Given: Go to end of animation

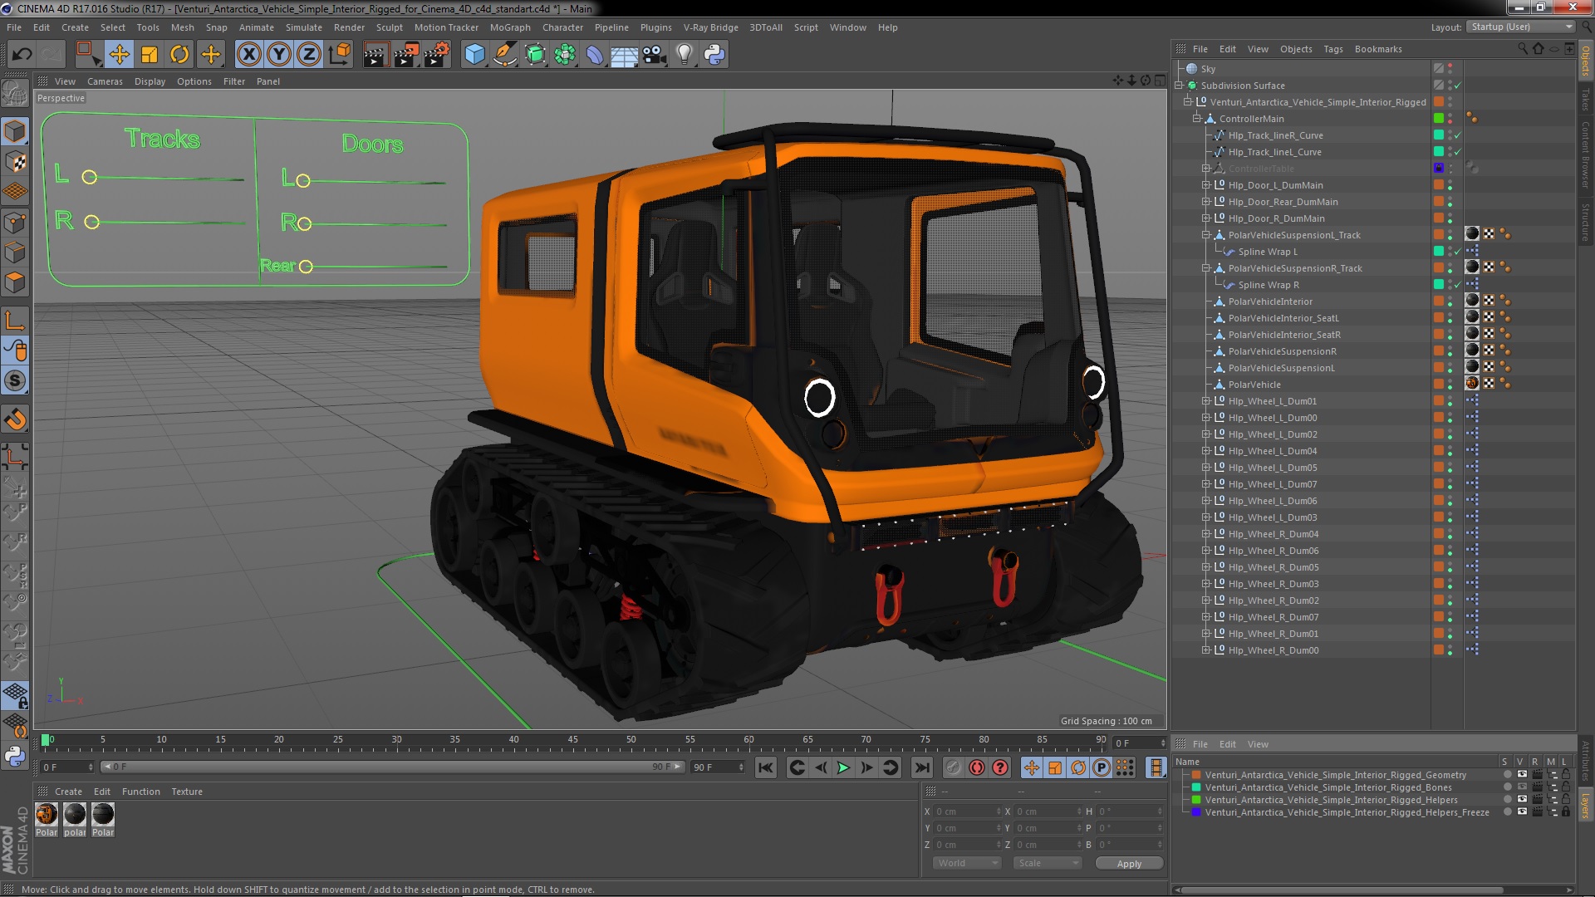Looking at the screenshot, I should tap(922, 767).
